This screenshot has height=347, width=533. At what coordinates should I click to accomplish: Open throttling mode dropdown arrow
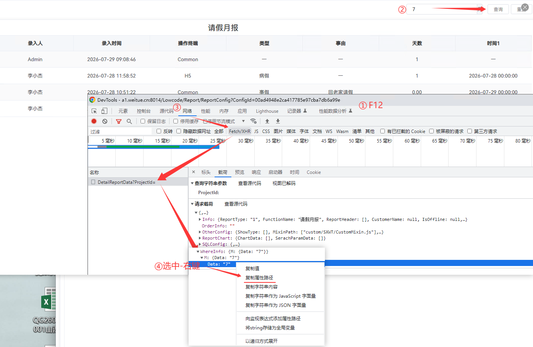pos(243,121)
